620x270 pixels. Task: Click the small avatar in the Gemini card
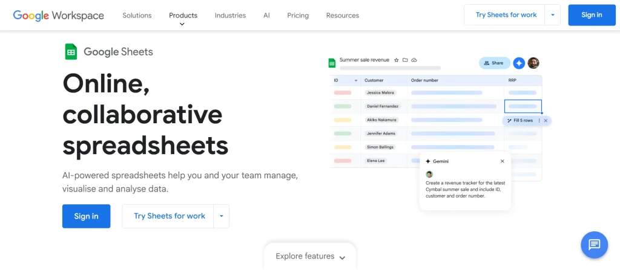click(429, 174)
